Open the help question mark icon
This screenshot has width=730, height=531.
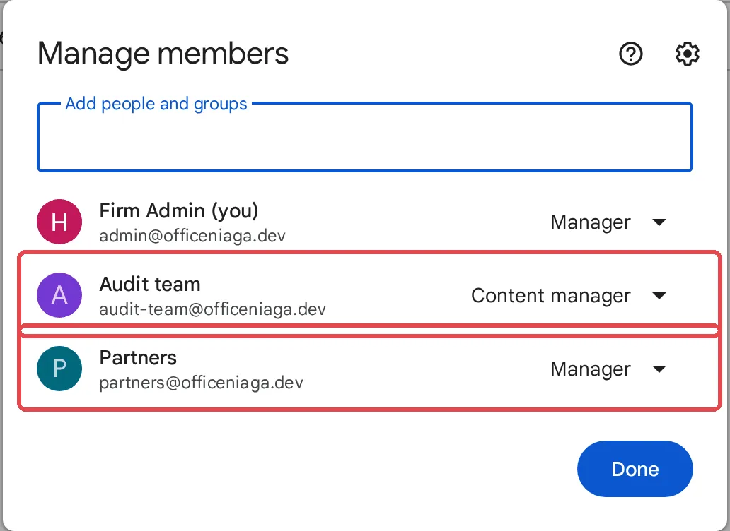[631, 54]
